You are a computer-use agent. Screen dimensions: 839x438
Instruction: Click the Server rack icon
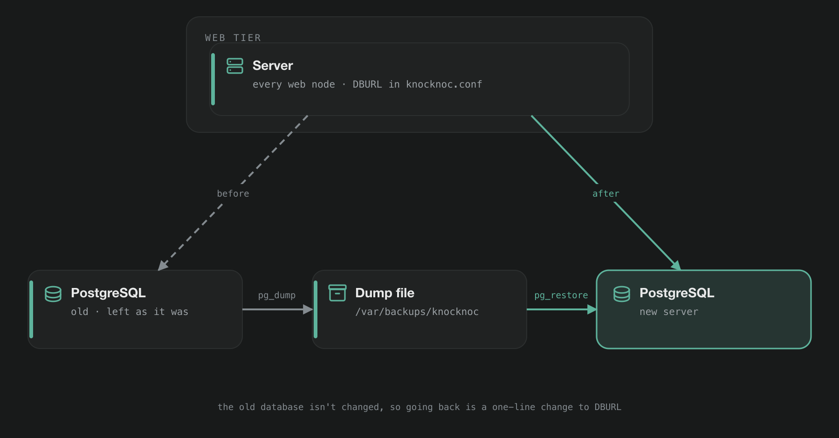235,66
